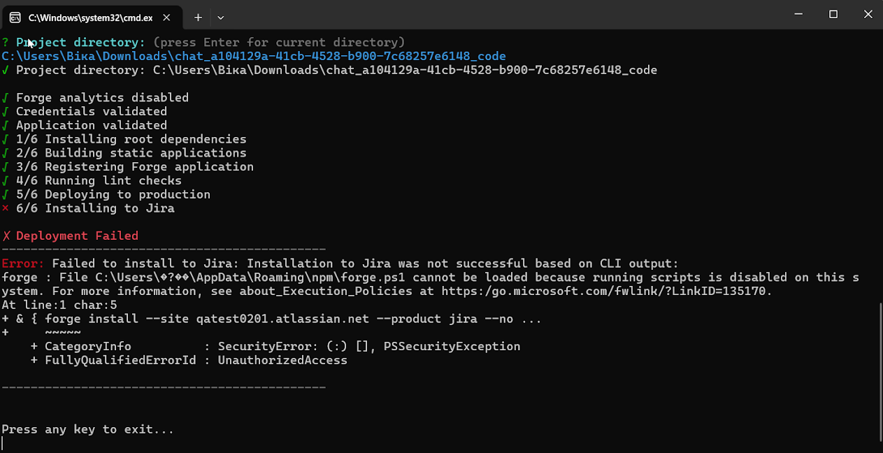Click the Press any key to exit text

tap(87, 429)
